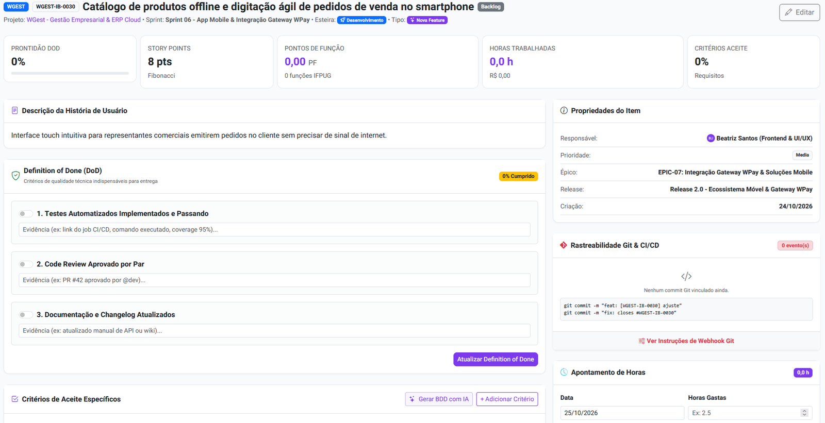
Task: Click the EPIC-07 epic value
Action: [735, 173]
